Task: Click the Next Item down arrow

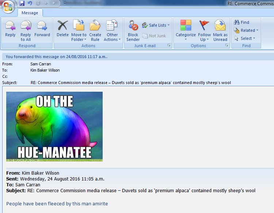Action: tap(54, 3)
